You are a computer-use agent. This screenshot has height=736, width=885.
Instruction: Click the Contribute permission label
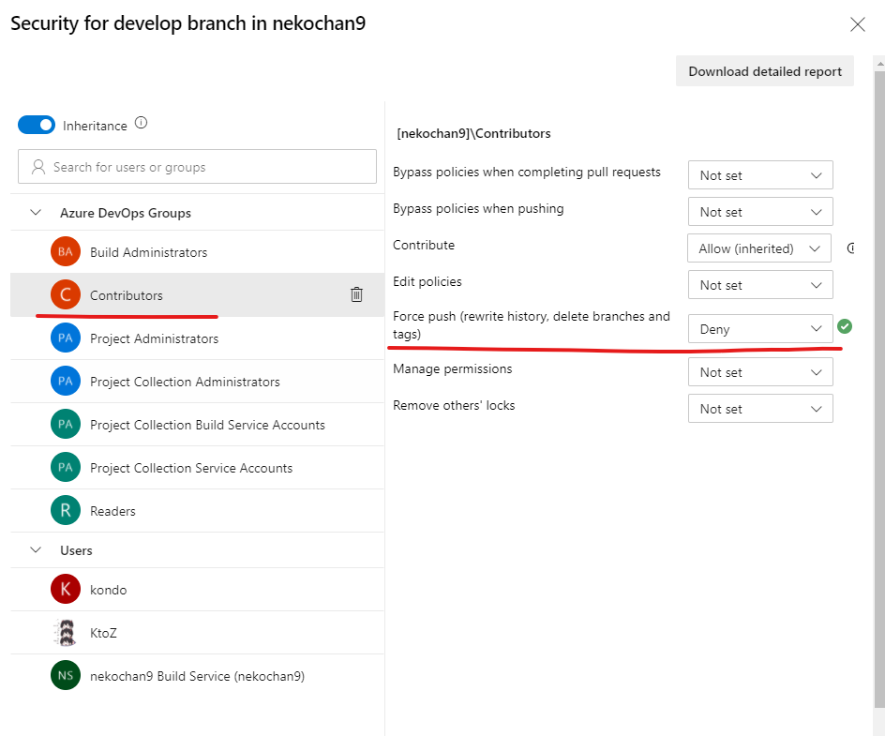click(424, 245)
